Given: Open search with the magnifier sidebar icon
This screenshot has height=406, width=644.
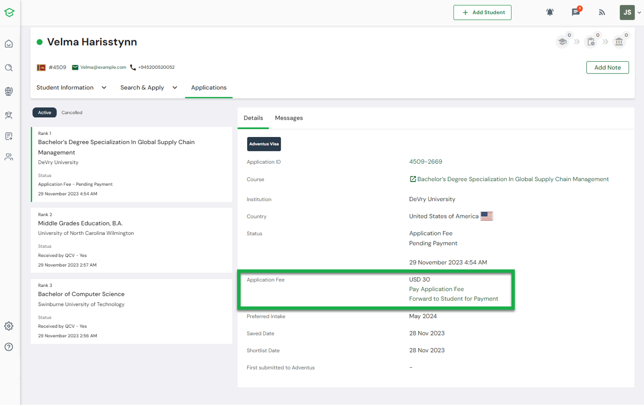Looking at the screenshot, I should tap(8, 67).
